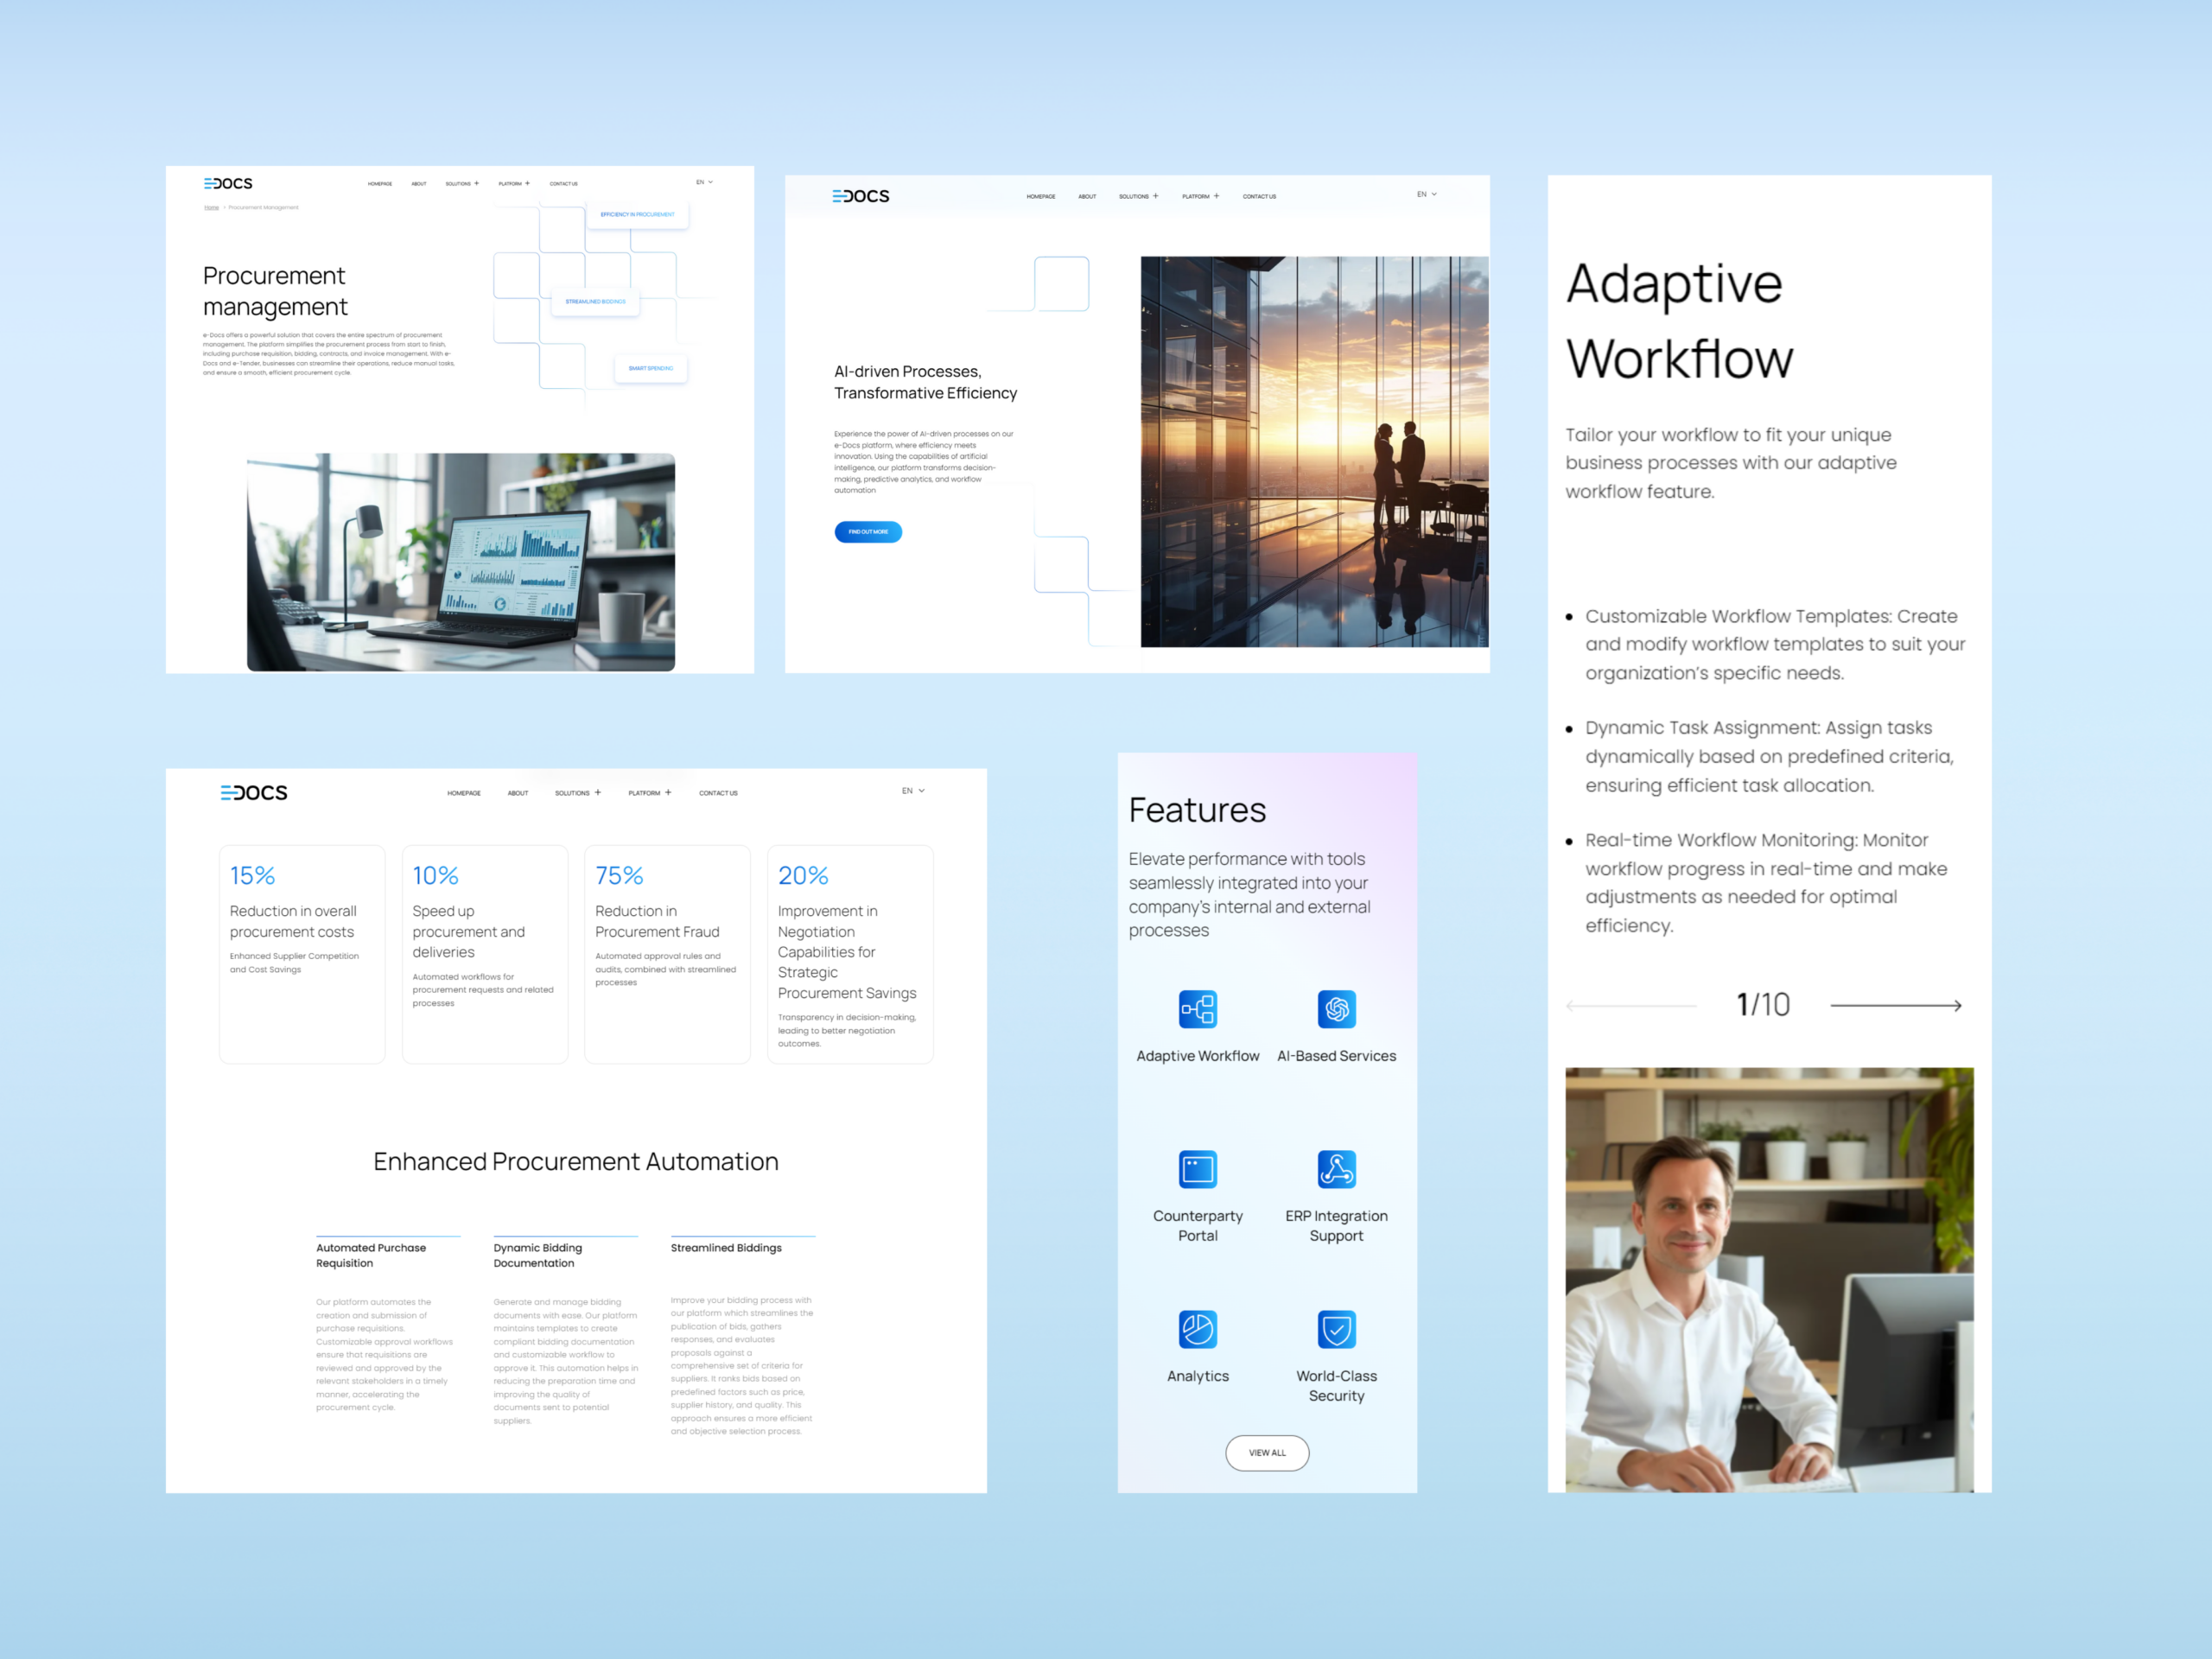Click eDocs logo on Procurement management page
This screenshot has height=1659, width=2212.
point(228,183)
